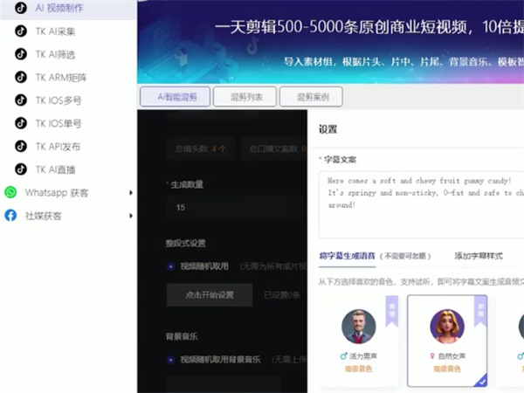
Task: Select the female avatar 自然女声
Action: (447, 327)
